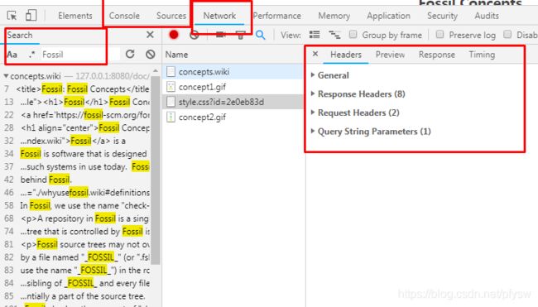Switch to large request rows view
538x307 pixels.
point(315,35)
